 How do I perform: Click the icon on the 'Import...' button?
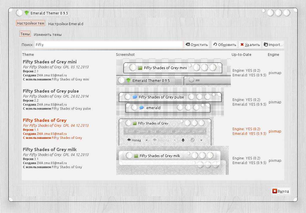pyautogui.click(x=266, y=45)
